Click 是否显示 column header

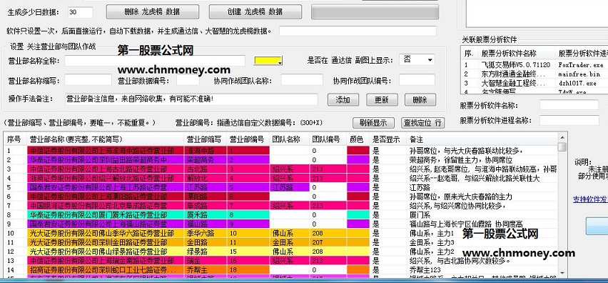(x=387, y=139)
